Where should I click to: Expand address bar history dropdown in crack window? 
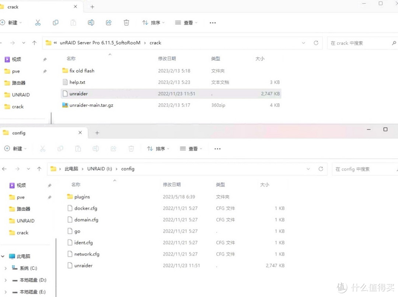pos(303,43)
